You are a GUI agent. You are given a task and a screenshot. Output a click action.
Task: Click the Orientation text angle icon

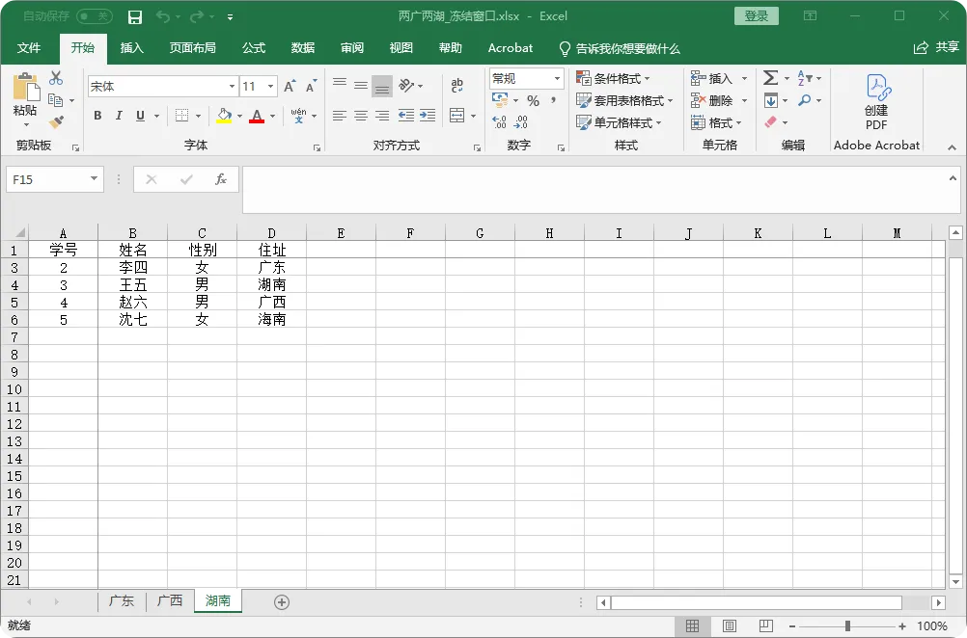[x=406, y=85]
